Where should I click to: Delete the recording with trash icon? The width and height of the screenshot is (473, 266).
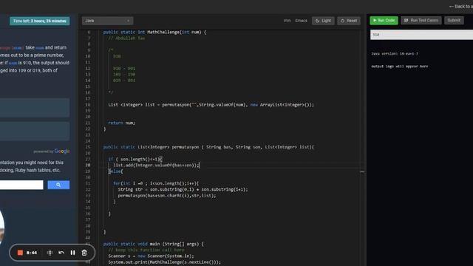click(84, 253)
